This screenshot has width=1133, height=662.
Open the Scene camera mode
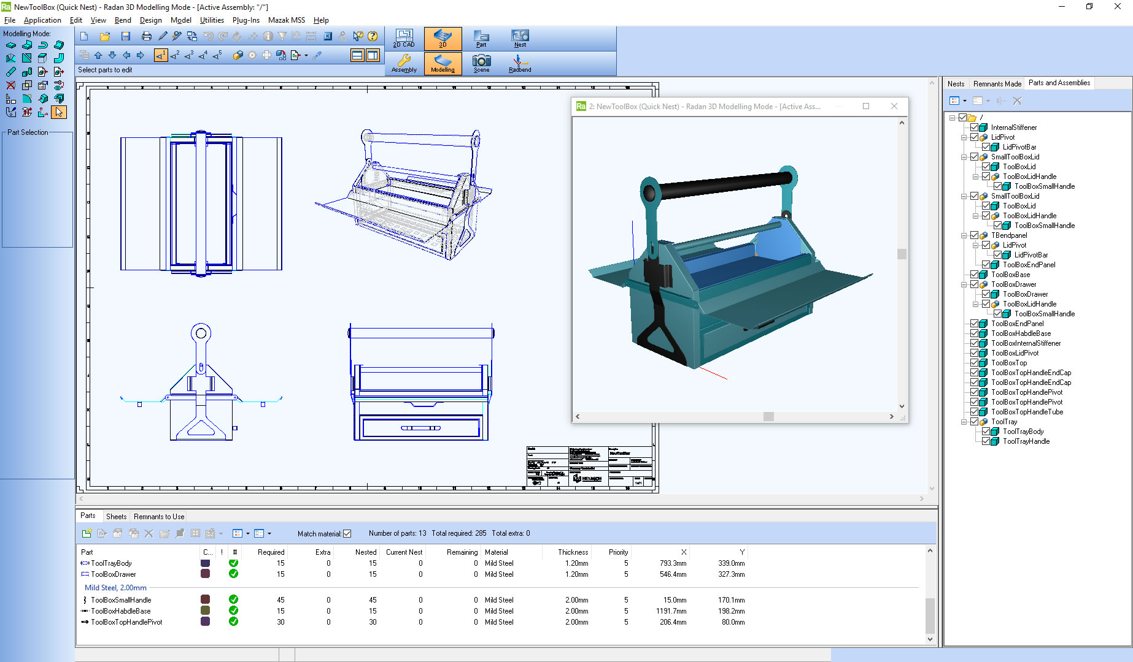tap(481, 63)
